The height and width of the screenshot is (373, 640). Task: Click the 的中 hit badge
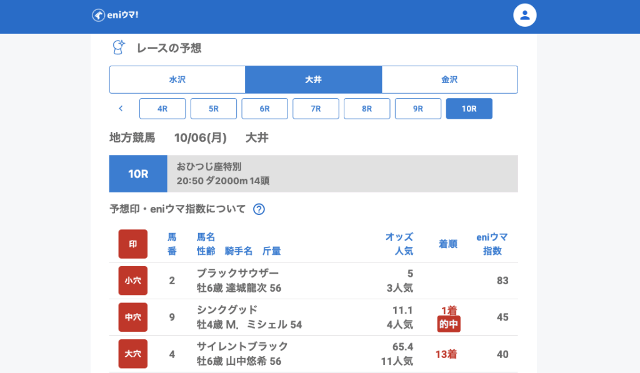click(449, 324)
